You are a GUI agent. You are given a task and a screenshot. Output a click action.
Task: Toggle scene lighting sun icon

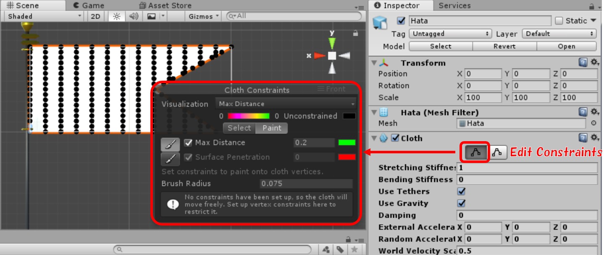pyautogui.click(x=116, y=16)
